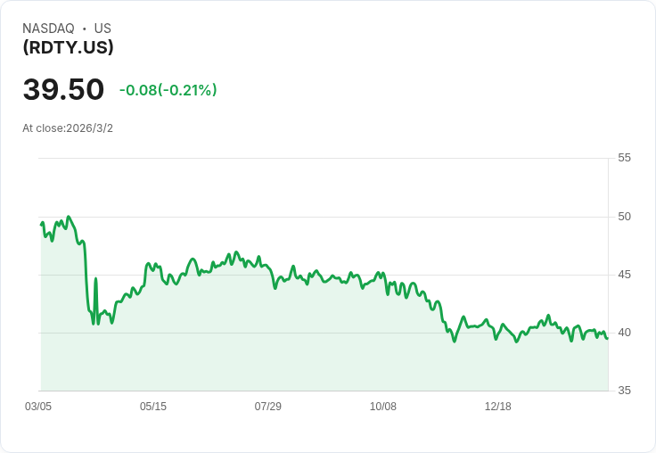Click the 45 value on price axis
656x453 pixels.
click(624, 275)
